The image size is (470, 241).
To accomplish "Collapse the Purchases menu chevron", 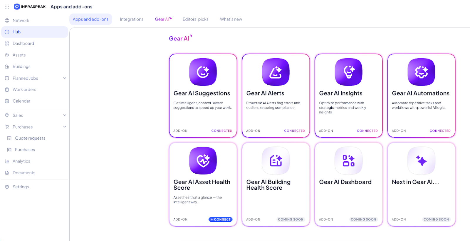I will [x=65, y=127].
